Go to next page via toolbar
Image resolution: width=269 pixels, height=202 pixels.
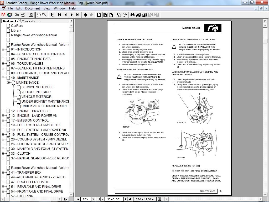(x=72, y=15)
